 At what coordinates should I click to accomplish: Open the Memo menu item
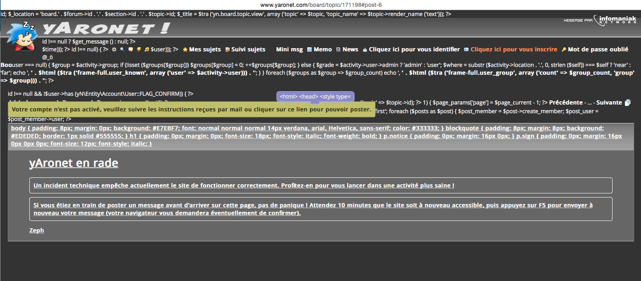(x=323, y=50)
